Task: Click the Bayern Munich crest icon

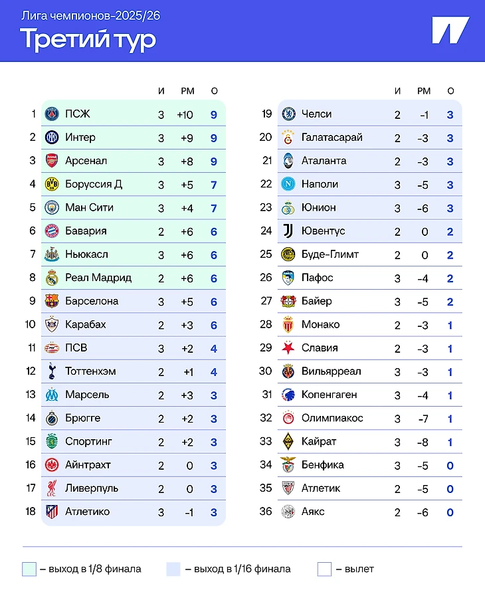Action: 52,231
